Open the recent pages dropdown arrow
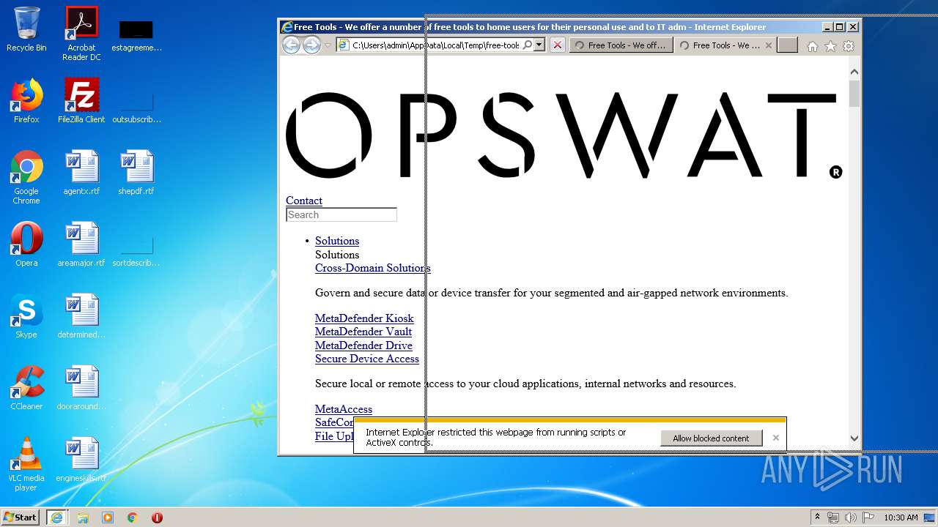 (x=328, y=45)
